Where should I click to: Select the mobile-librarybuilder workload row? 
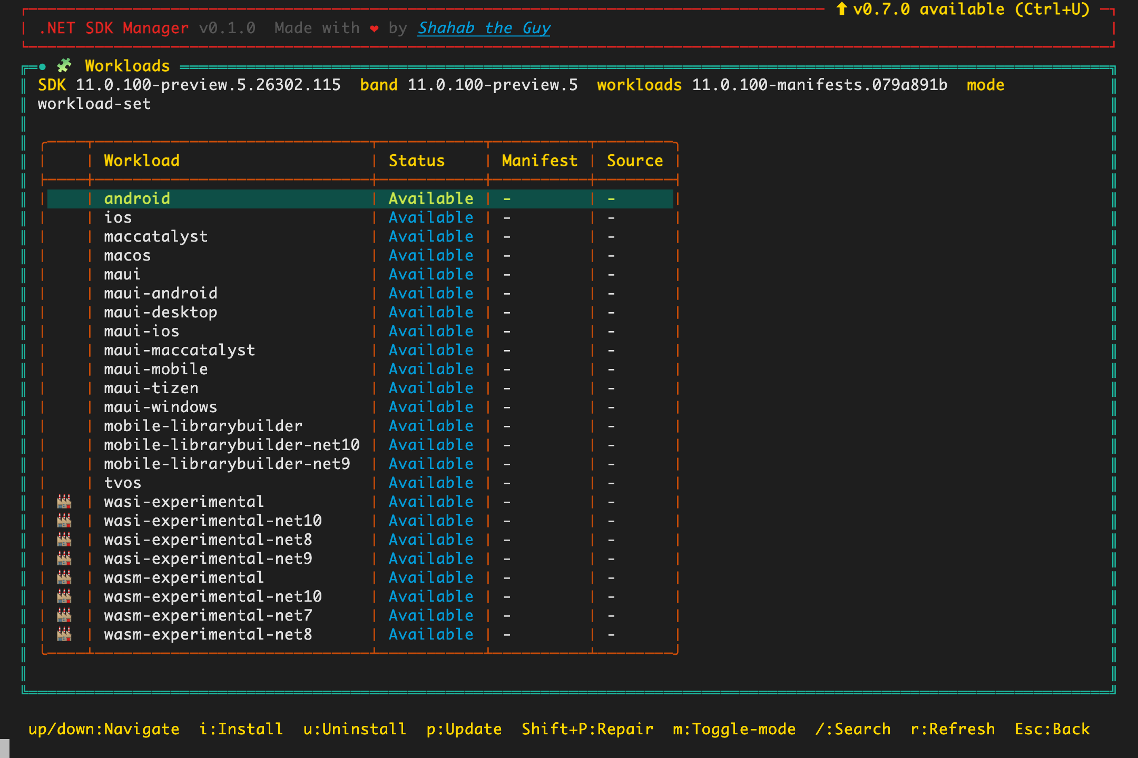click(x=360, y=426)
